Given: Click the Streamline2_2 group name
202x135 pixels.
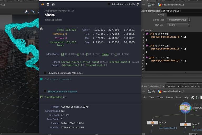Looking at the screenshot, I should [x=95, y=65].
